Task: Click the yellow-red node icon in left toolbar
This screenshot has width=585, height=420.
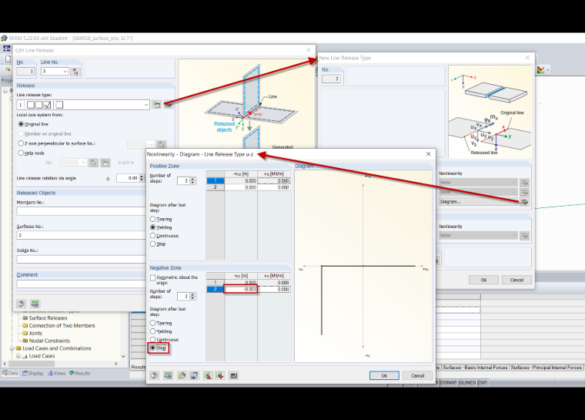Action: pyautogui.click(x=8, y=69)
